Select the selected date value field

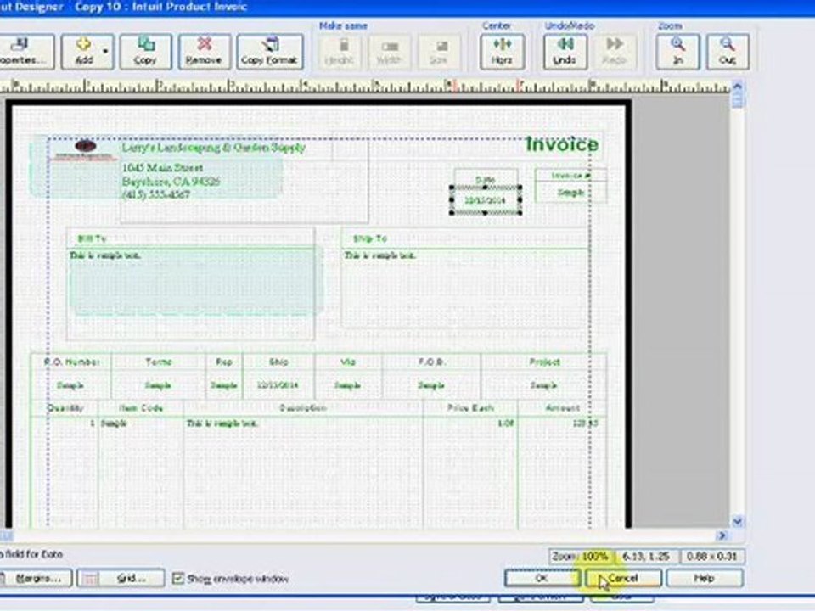coord(486,200)
